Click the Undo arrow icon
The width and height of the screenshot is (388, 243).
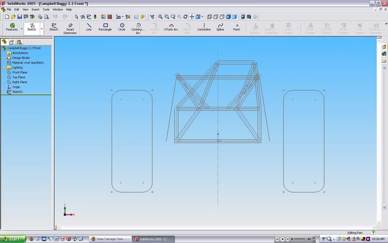pos(55,17)
